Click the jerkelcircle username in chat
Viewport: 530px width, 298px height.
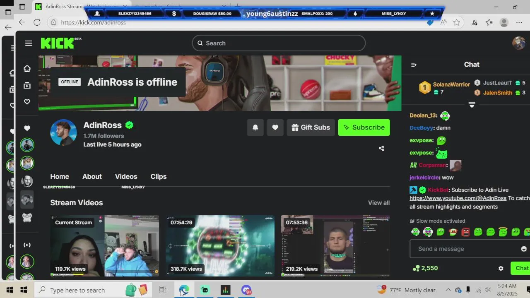tap(424, 178)
